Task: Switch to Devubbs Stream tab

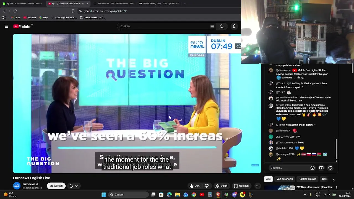Action: (x=23, y=4)
